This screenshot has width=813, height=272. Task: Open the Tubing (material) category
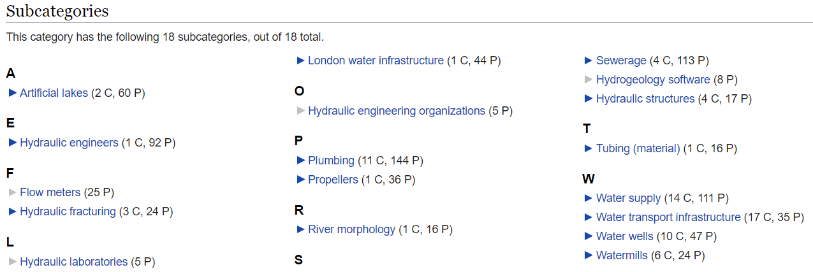click(638, 148)
